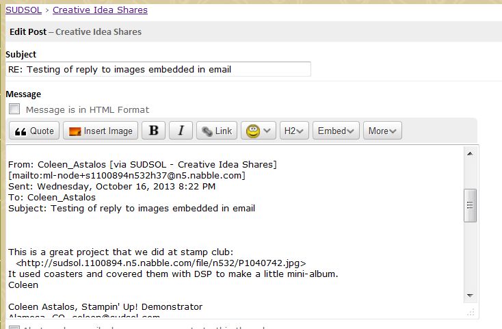Open the H2 heading dropdown

tap(294, 131)
